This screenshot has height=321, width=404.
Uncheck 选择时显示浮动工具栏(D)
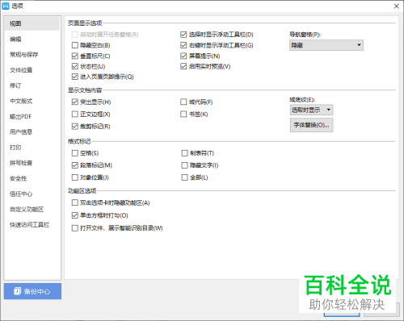183,35
